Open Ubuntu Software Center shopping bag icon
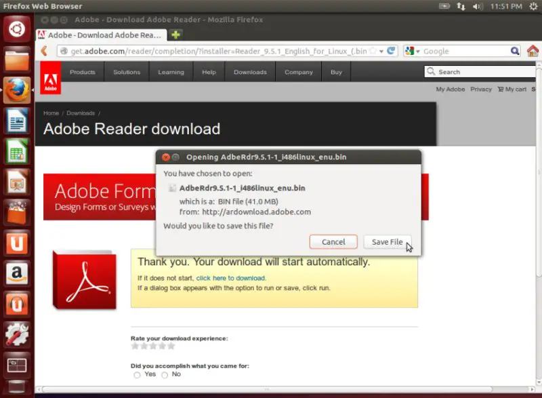542x398 pixels. coord(16,212)
